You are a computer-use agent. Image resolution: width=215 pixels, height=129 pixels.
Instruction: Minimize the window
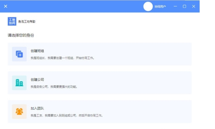click(175, 6)
